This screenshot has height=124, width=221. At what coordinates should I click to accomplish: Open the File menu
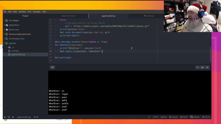tap(5, 12)
